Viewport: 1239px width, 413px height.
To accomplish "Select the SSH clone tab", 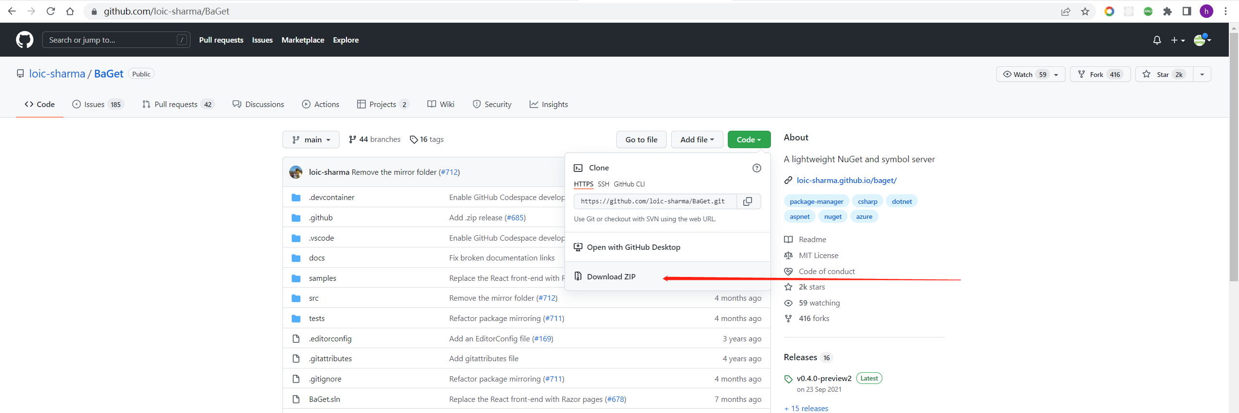I will click(x=603, y=184).
